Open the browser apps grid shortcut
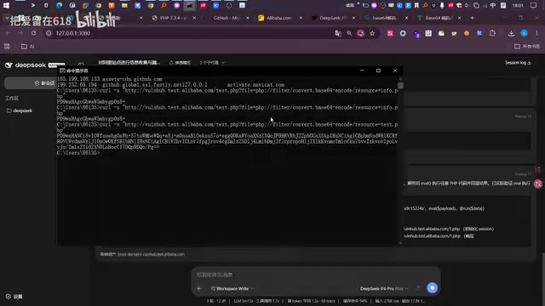Image resolution: width=545 pixels, height=306 pixels. pyautogui.click(x=7, y=46)
